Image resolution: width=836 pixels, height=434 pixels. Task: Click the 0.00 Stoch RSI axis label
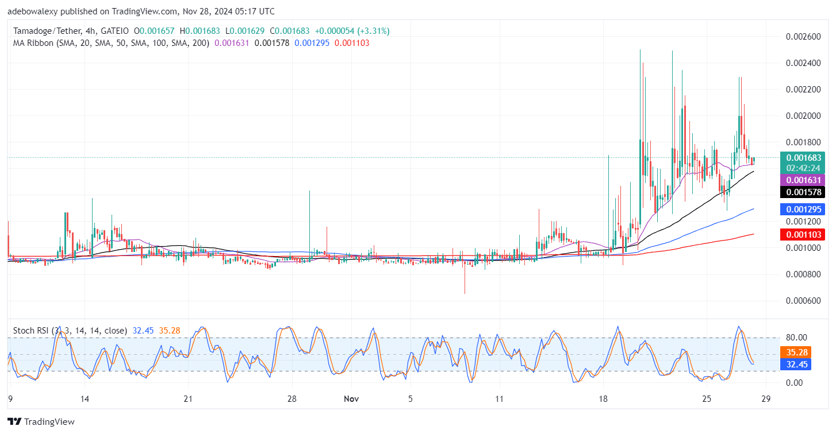[794, 382]
